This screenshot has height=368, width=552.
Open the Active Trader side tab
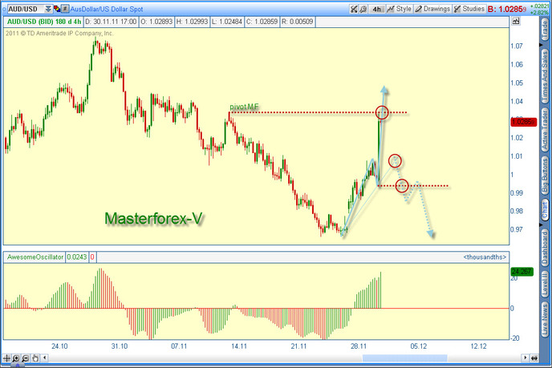click(x=545, y=128)
